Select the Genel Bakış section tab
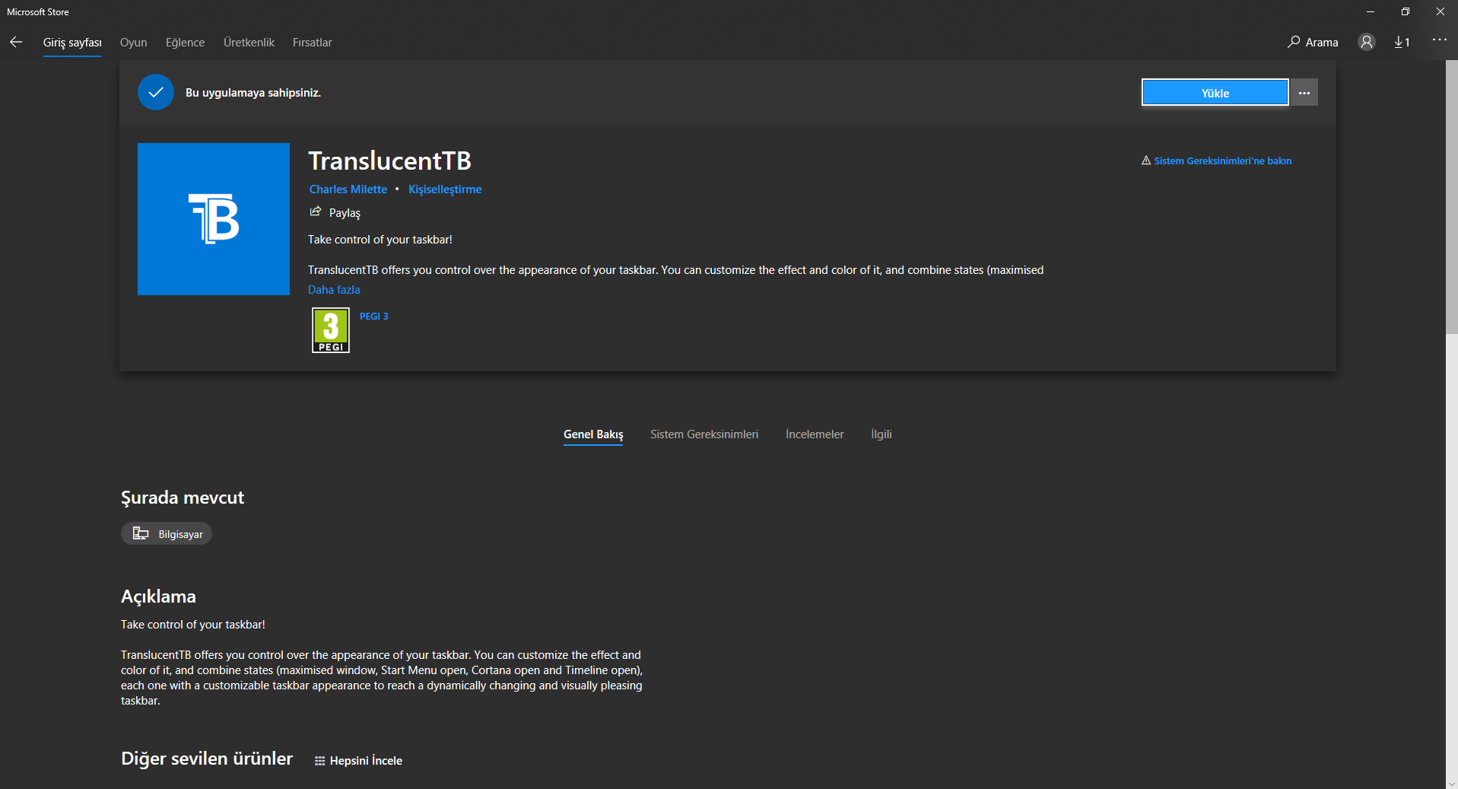Viewport: 1458px width, 789px height. click(x=593, y=434)
